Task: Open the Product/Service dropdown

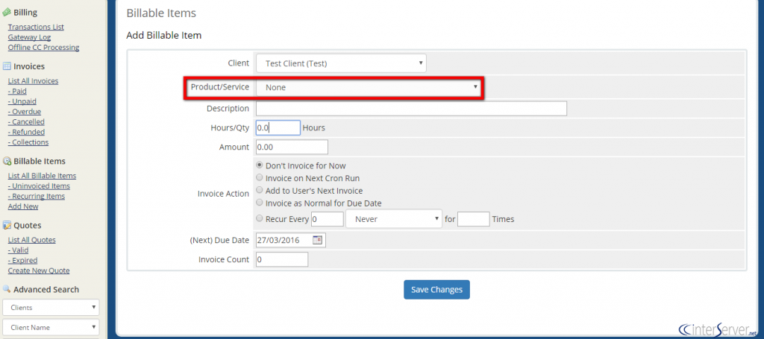Action: click(x=369, y=88)
